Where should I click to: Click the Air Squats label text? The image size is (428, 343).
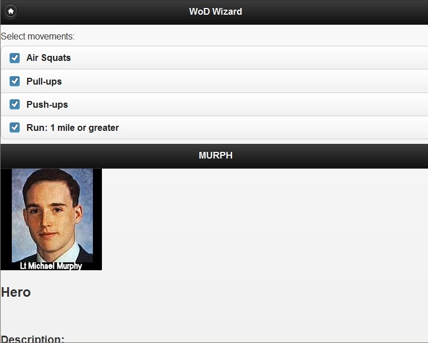pyautogui.click(x=48, y=58)
